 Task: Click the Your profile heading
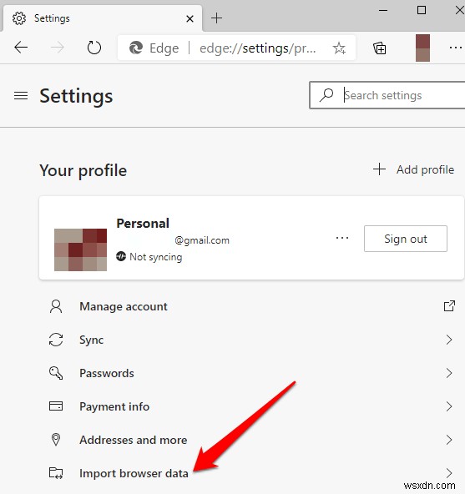pos(83,170)
